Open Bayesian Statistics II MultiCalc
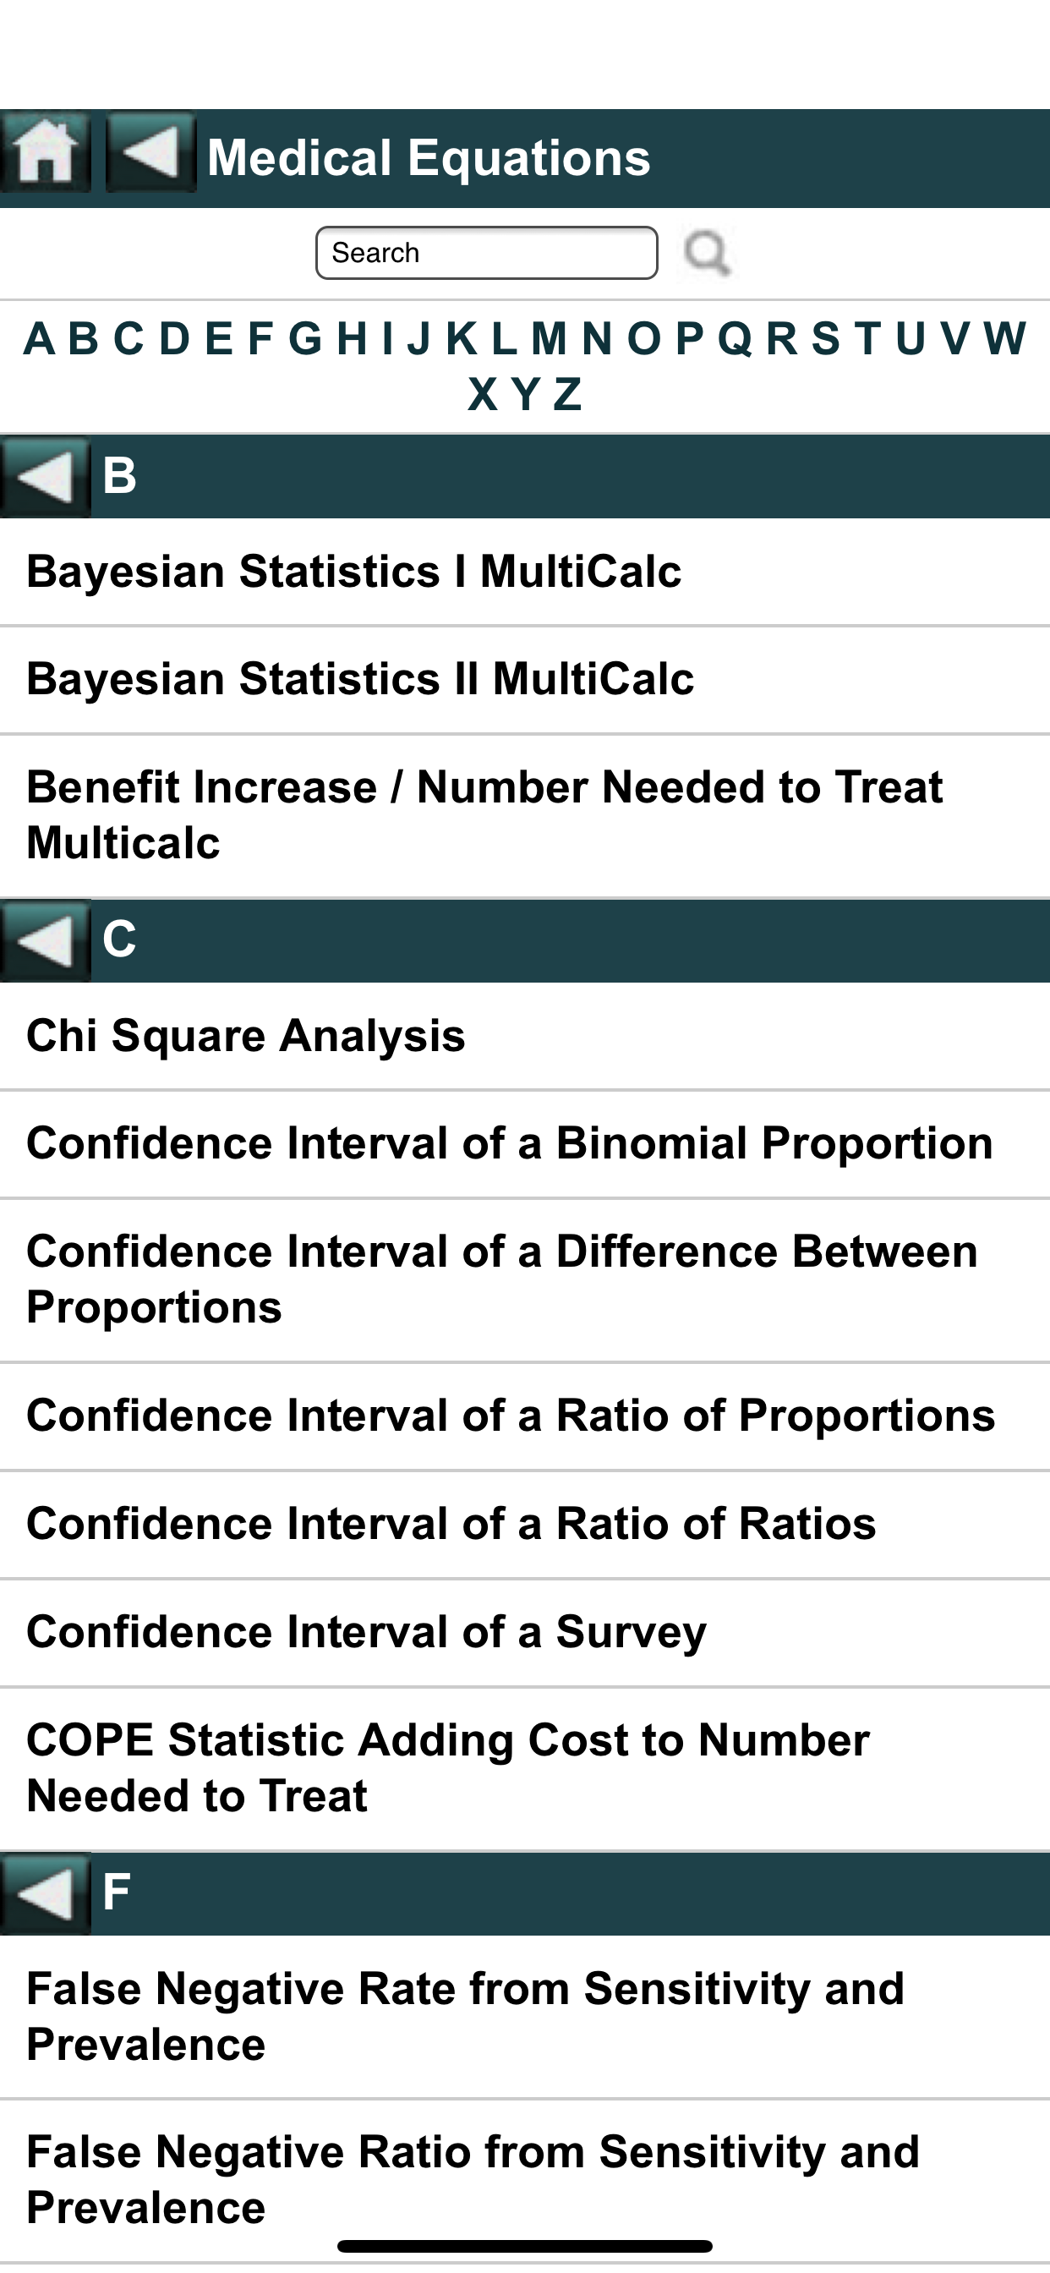 (x=360, y=679)
